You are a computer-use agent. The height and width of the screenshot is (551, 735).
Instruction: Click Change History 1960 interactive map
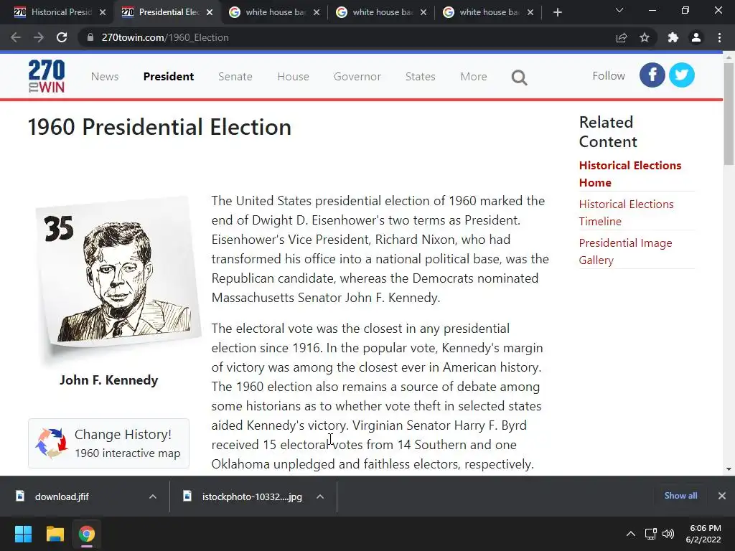click(109, 443)
